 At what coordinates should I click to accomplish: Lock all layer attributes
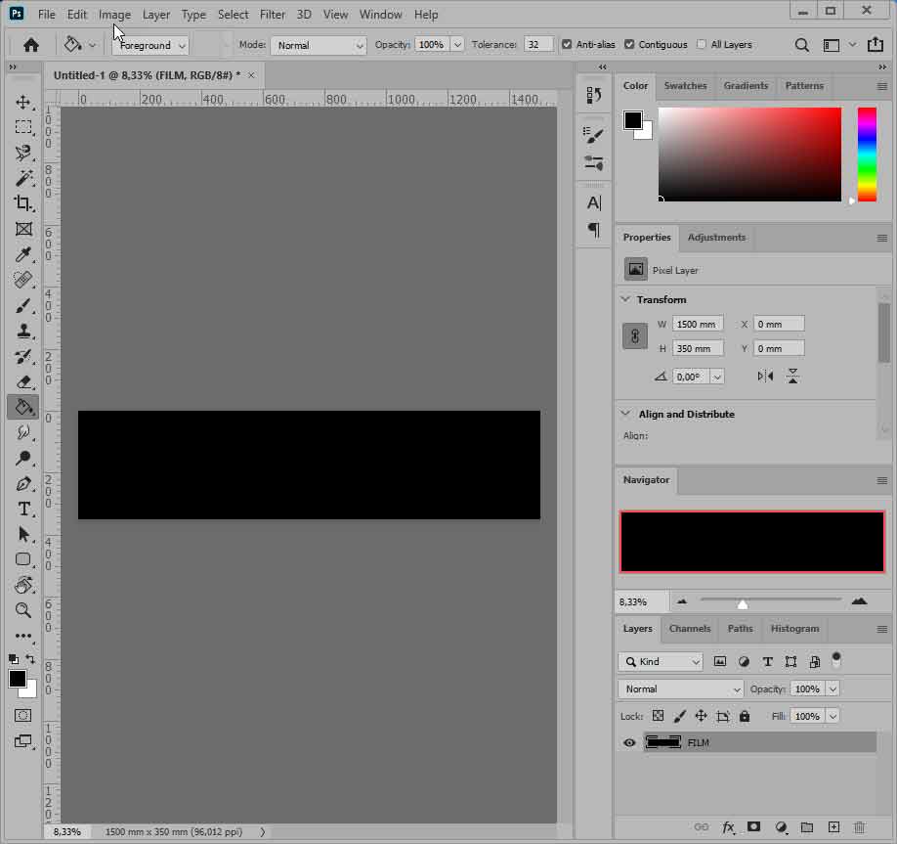(x=745, y=716)
